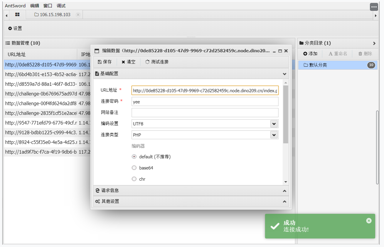Image resolution: width=384 pixels, height=247 pixels.
Task: Open the AntSword menu
Action: coord(15,6)
